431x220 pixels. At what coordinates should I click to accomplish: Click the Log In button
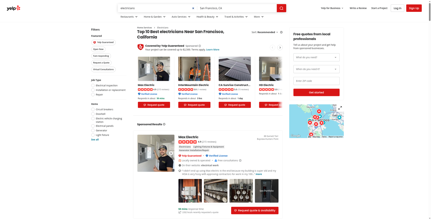[397, 8]
